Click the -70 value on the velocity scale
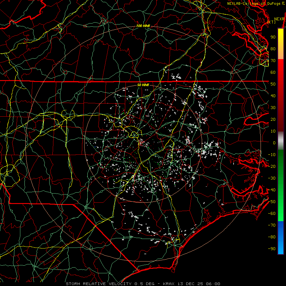Image resolution: width=286 pixels, height=286 pixels. coord(272,225)
